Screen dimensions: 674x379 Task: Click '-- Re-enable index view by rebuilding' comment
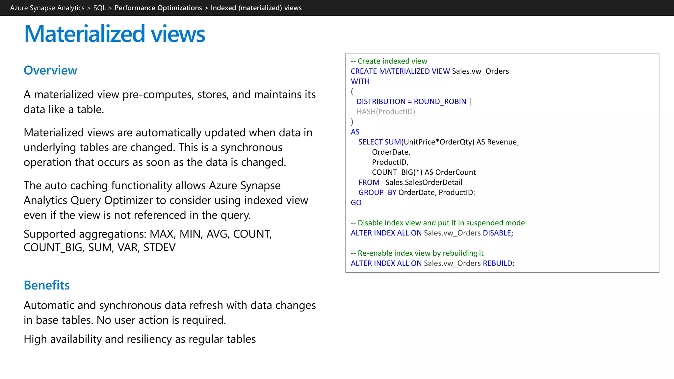[x=417, y=253]
